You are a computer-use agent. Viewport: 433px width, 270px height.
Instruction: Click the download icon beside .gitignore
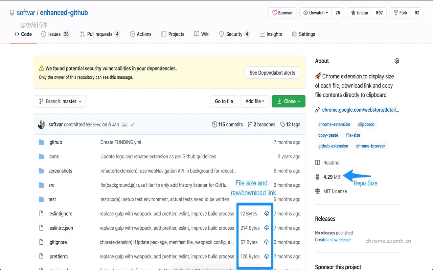(x=267, y=242)
